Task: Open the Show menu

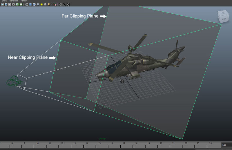Action: pos(4,1)
